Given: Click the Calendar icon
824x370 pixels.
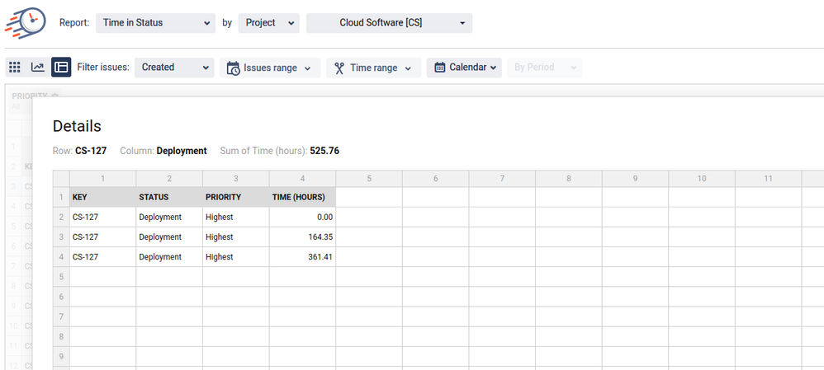Looking at the screenshot, I should (x=440, y=68).
